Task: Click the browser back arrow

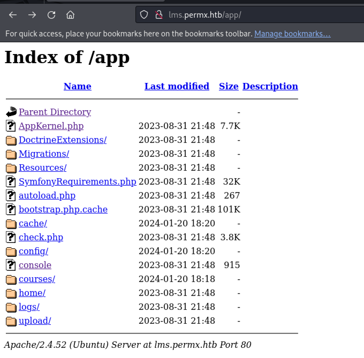Action: click(x=13, y=15)
